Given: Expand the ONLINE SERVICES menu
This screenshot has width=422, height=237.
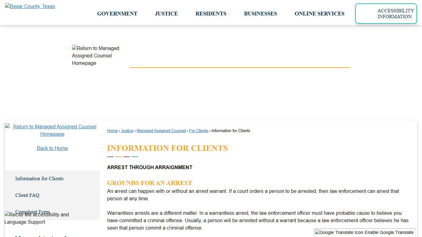Looking at the screenshot, I should [x=319, y=14].
